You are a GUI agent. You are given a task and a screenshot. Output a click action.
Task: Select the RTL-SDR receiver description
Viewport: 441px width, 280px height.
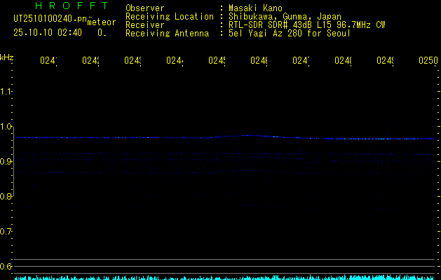[x=306, y=24]
